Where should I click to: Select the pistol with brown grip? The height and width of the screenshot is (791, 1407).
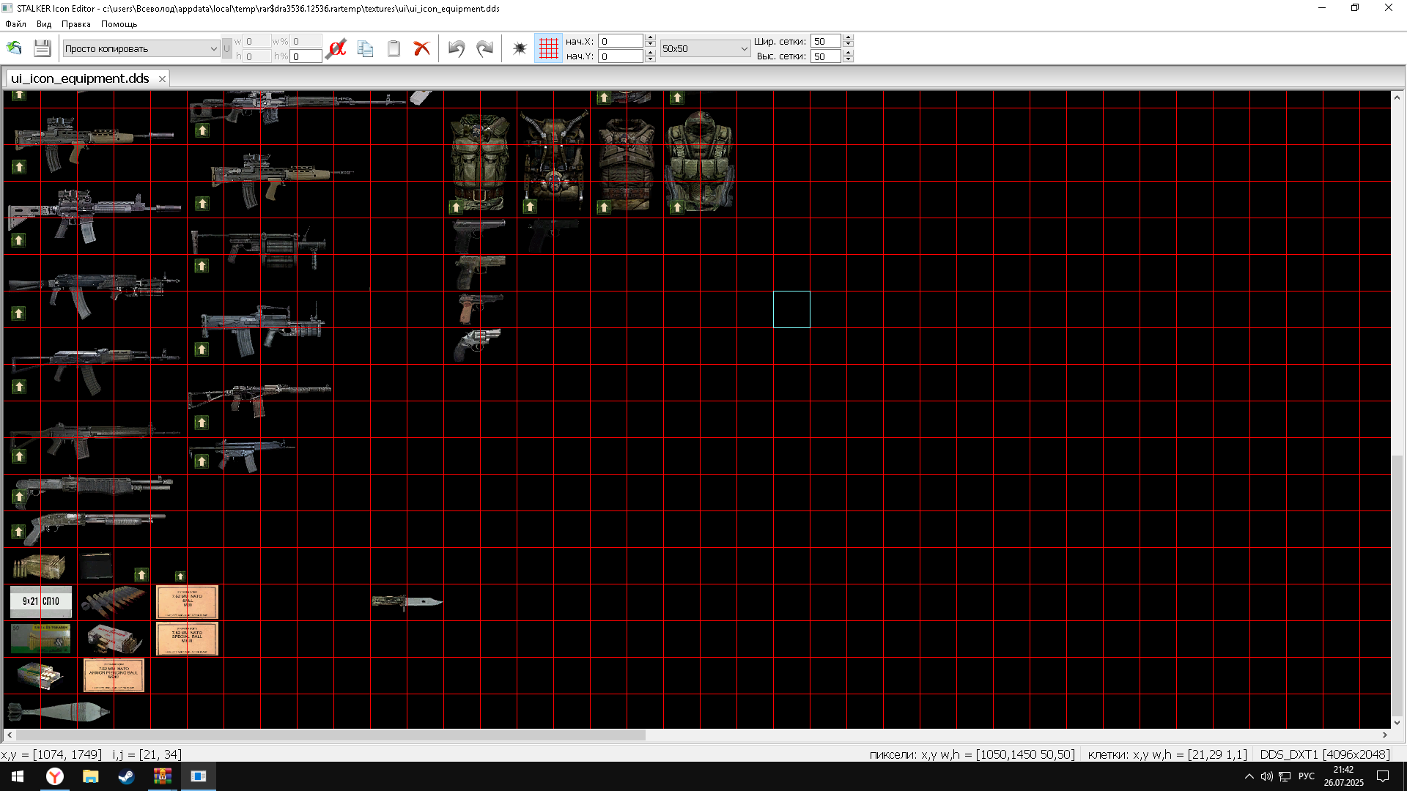480,308
